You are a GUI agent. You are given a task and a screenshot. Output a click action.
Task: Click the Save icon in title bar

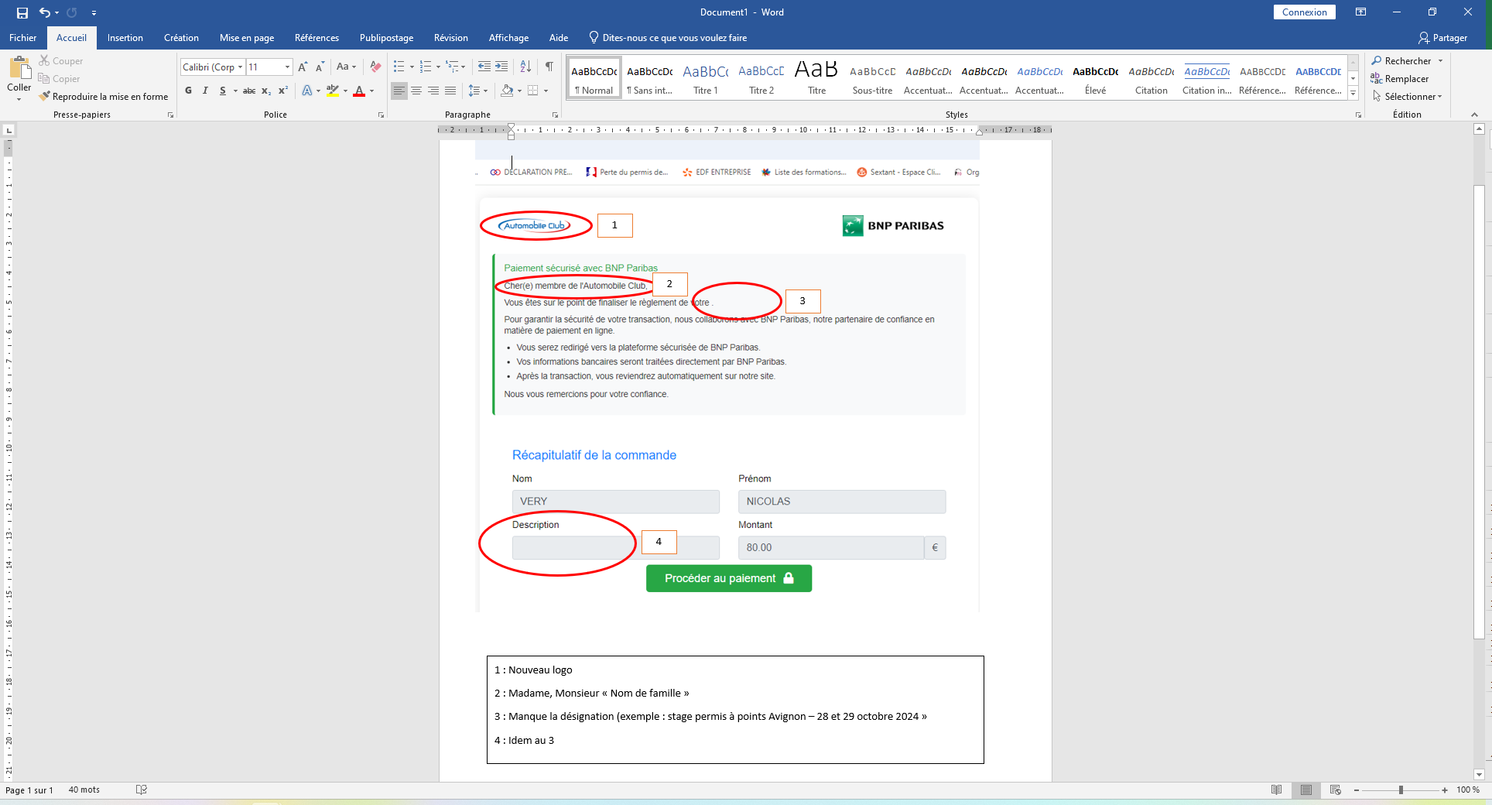coord(22,12)
